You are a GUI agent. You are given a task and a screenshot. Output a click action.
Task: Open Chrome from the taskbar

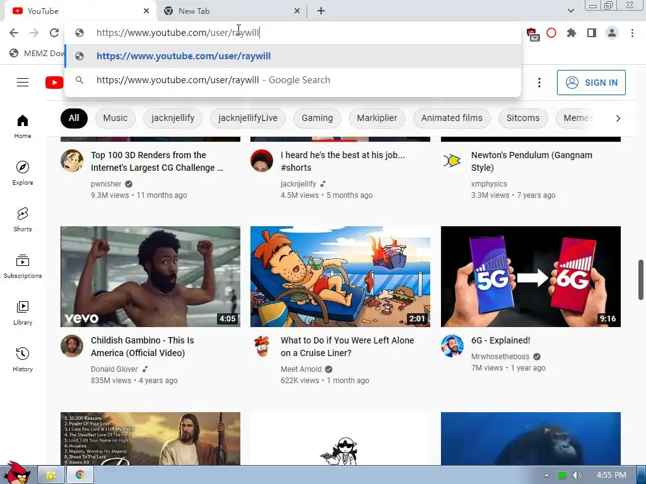[80, 475]
